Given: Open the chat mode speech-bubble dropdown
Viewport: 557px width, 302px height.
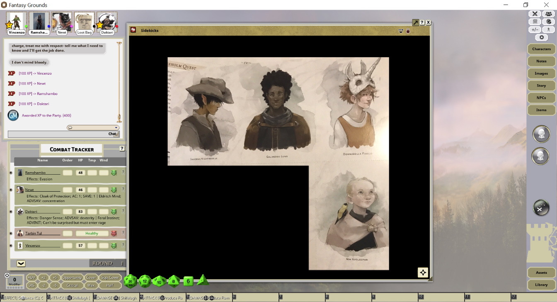Looking at the screenshot, I should point(93,128).
